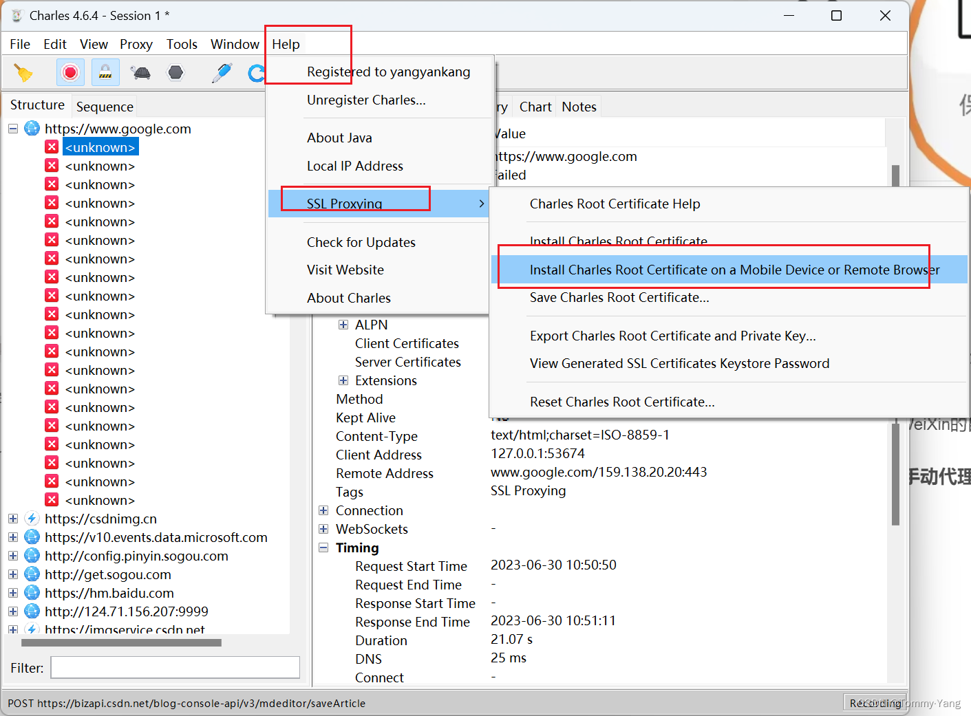Viewport: 971px width, 716px height.
Task: Click the Compose pen icon
Action: pyautogui.click(x=222, y=72)
